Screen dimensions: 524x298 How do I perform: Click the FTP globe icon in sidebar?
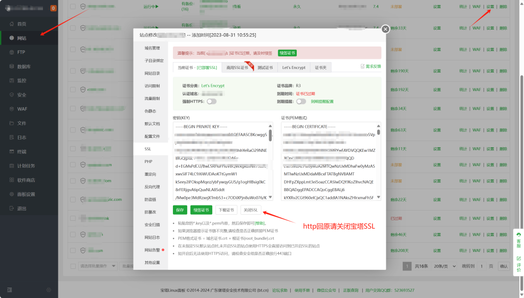(x=11, y=52)
